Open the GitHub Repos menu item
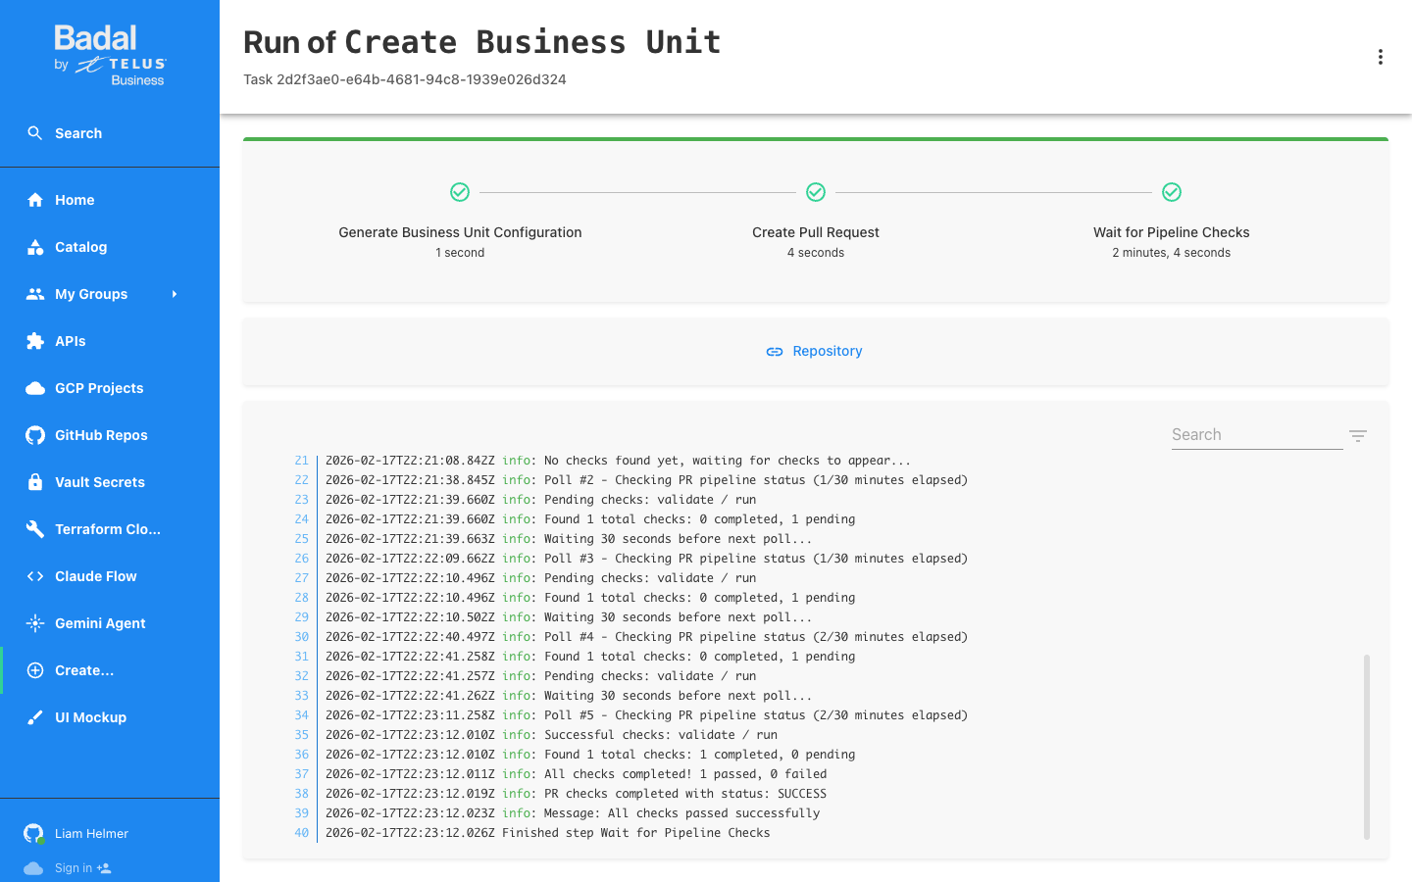The width and height of the screenshot is (1412, 882). 110,435
